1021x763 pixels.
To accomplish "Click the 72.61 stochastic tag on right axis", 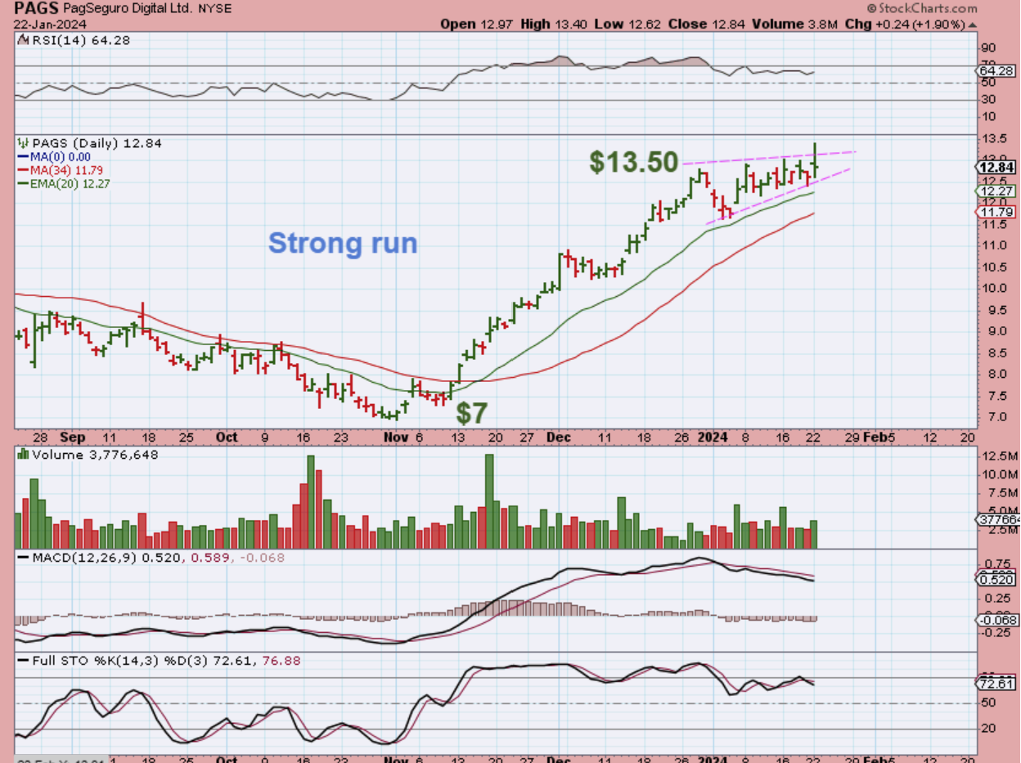I will coord(996,684).
